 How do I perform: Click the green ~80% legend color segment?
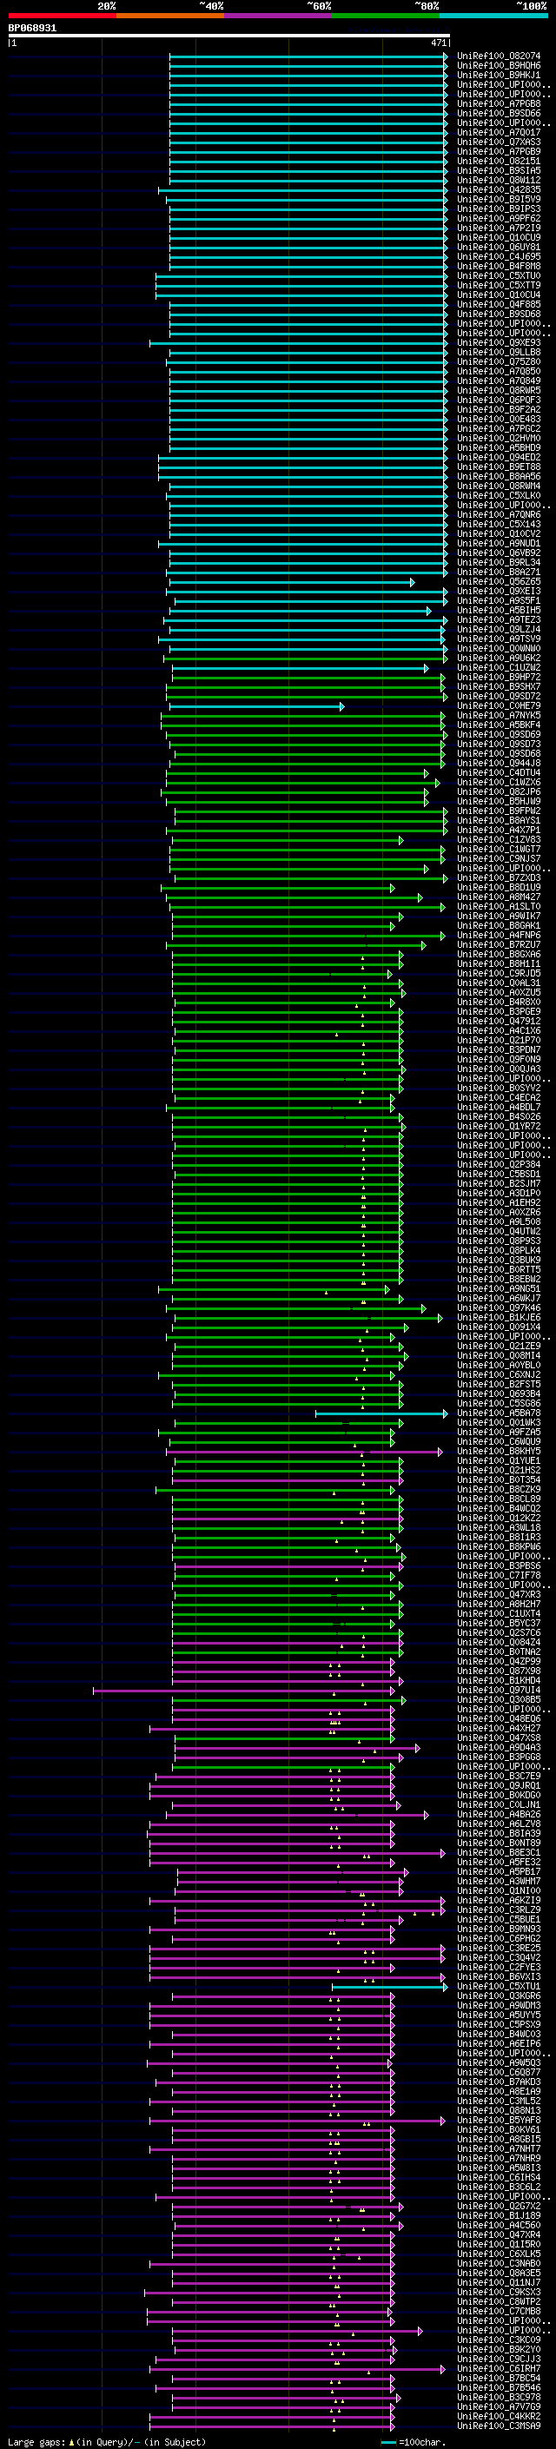pos(386,16)
